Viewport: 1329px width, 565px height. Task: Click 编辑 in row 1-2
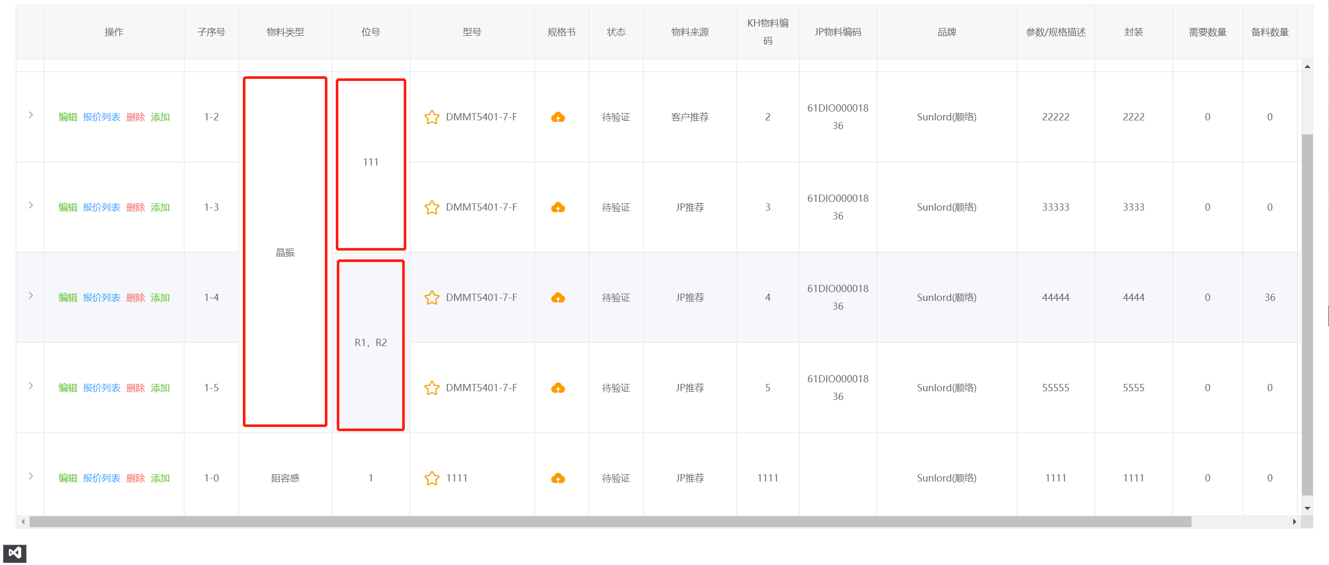point(68,117)
